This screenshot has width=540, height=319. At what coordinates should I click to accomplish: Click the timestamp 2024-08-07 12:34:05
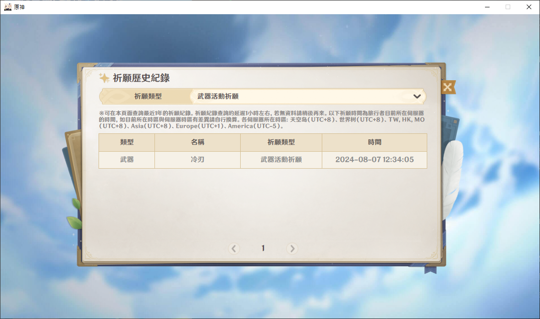pos(375,160)
